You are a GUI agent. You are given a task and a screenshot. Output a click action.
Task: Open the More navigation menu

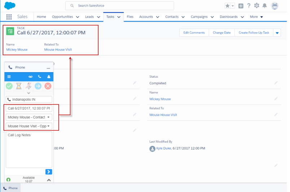256,17
